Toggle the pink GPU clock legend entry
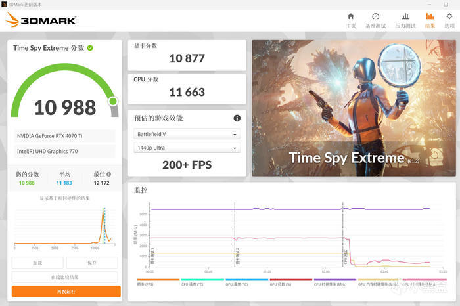 pos(425,282)
